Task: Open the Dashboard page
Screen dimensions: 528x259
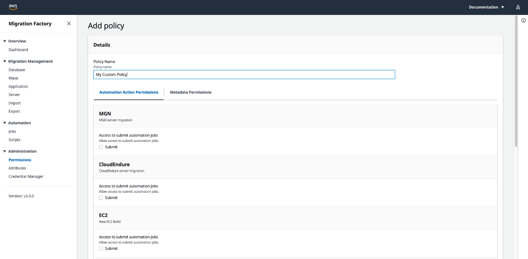Action: pos(18,49)
